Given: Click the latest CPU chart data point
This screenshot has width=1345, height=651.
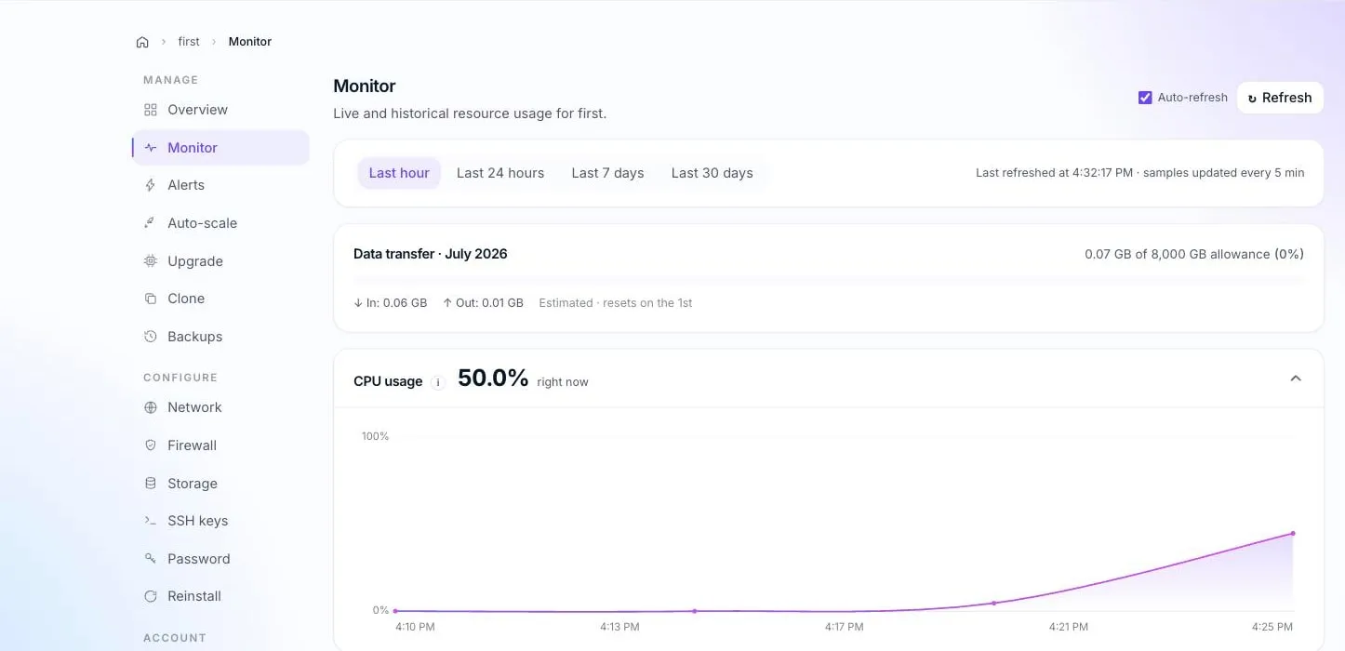Looking at the screenshot, I should pos(1293,534).
